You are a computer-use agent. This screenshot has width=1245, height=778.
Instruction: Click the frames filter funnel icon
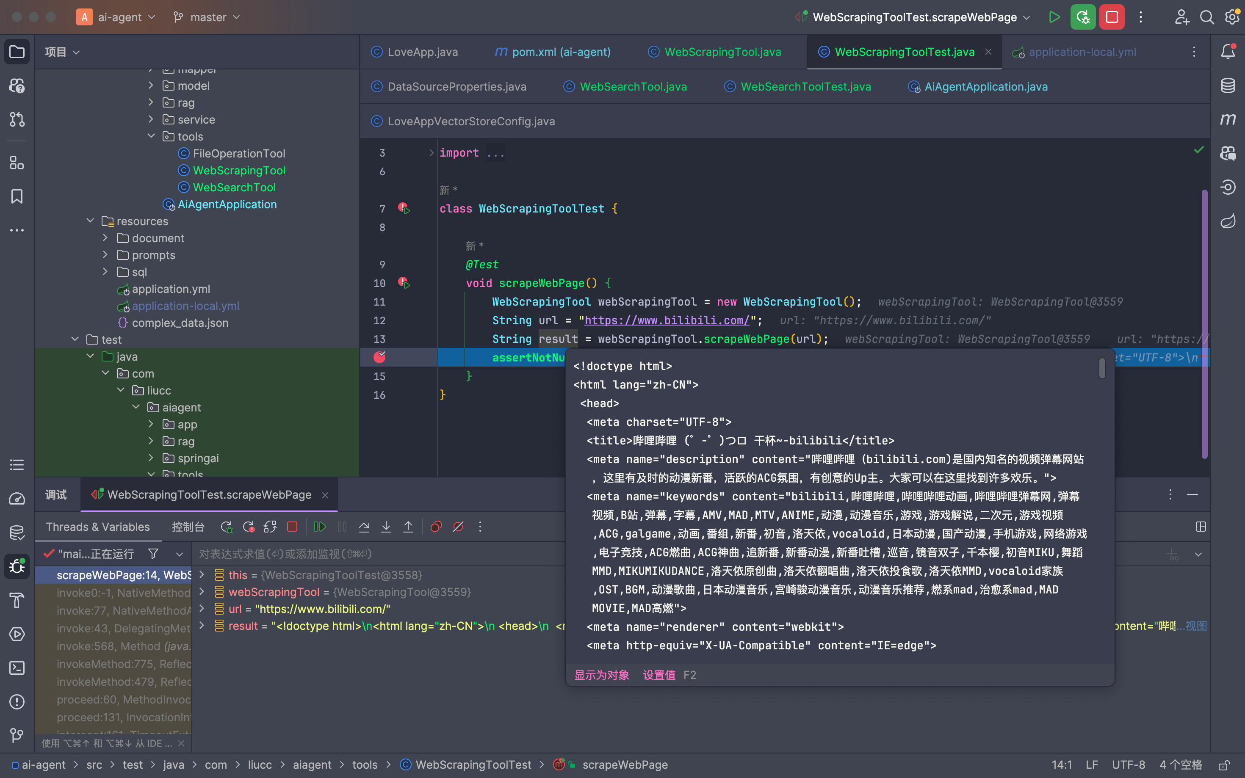click(153, 554)
